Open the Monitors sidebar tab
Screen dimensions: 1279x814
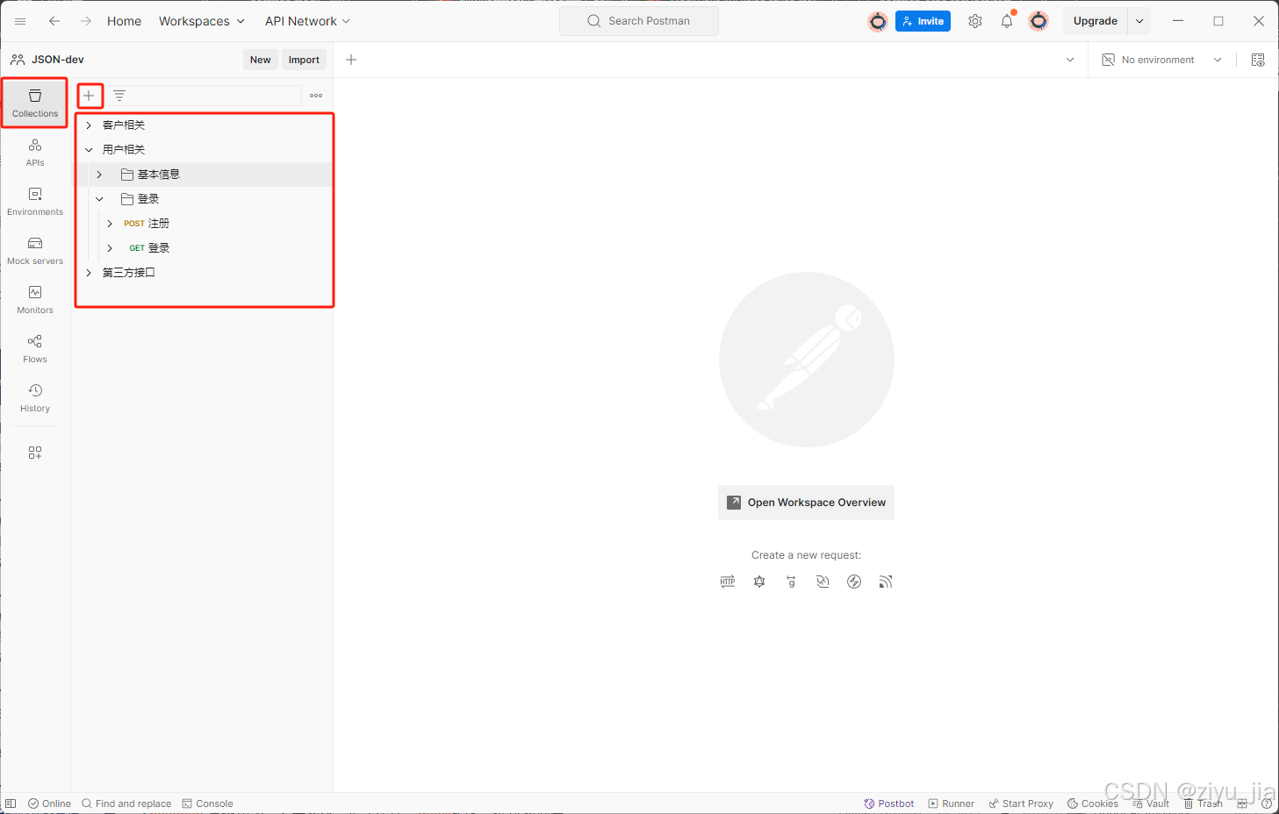(35, 299)
